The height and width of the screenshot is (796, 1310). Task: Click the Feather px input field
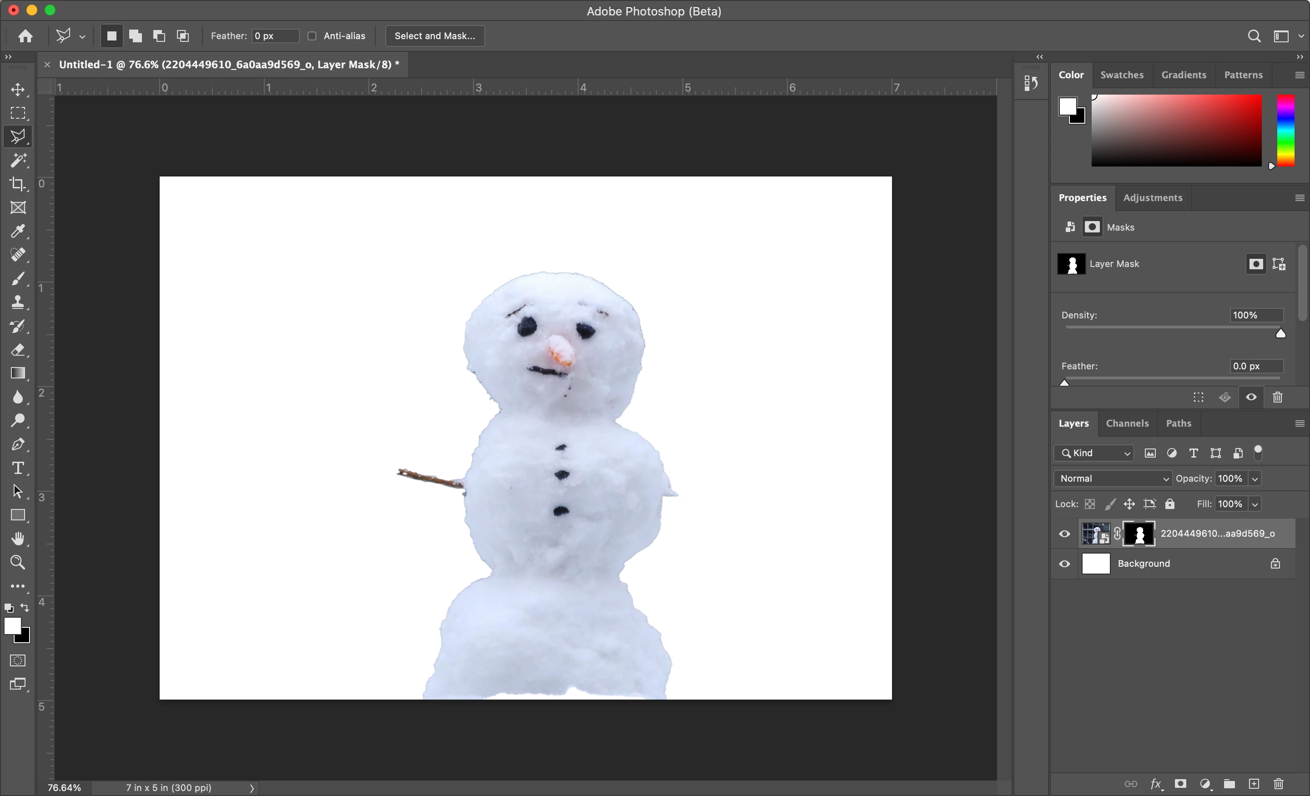[x=275, y=35]
